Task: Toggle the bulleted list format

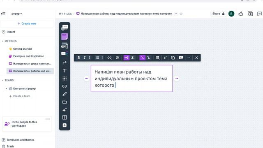Action: [97, 58]
